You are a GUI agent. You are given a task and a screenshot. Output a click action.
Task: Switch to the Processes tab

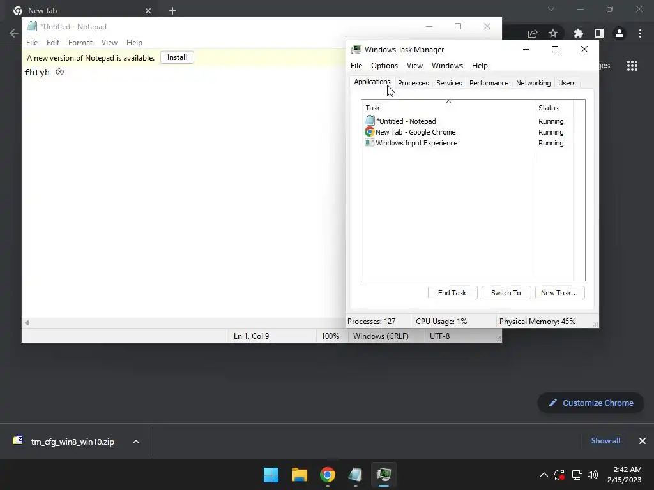coord(413,83)
